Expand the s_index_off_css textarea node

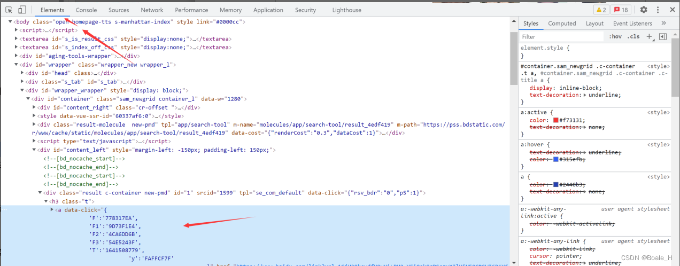coord(17,48)
